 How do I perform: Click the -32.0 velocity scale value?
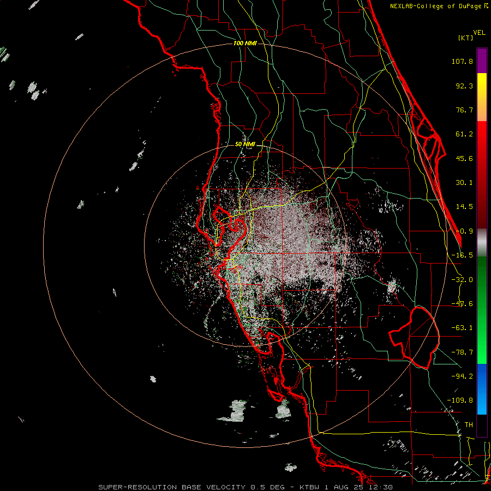coord(462,280)
